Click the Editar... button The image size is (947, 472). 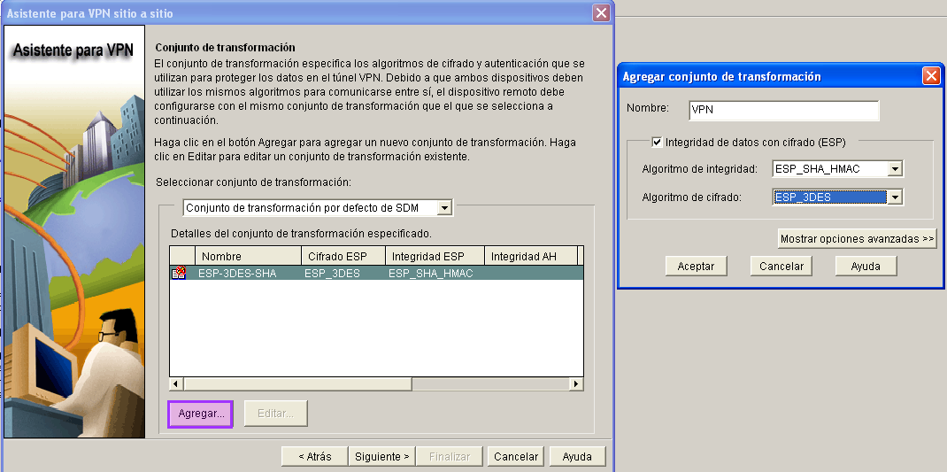tap(275, 414)
